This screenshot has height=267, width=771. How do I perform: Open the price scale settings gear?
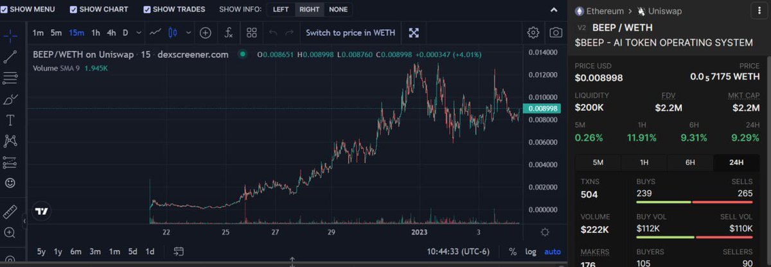[545, 232]
